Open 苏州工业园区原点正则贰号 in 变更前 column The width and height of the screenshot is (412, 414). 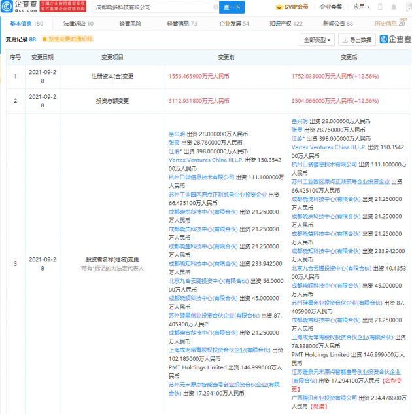(x=218, y=195)
